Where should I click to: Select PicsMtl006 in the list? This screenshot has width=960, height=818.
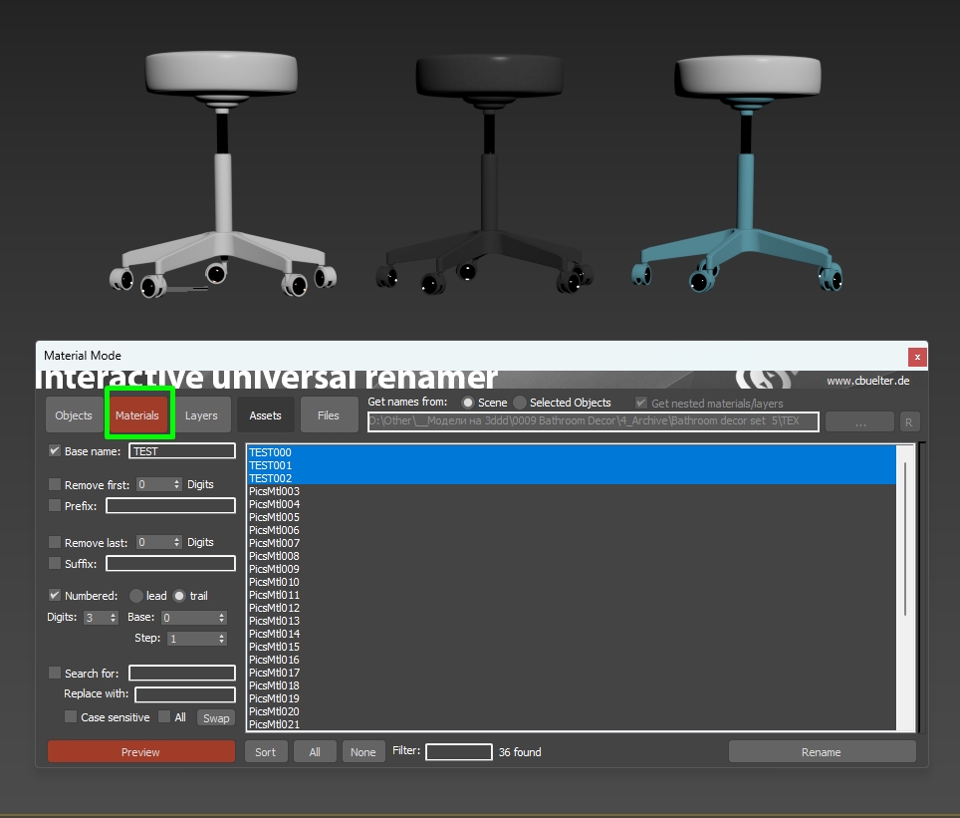point(572,530)
